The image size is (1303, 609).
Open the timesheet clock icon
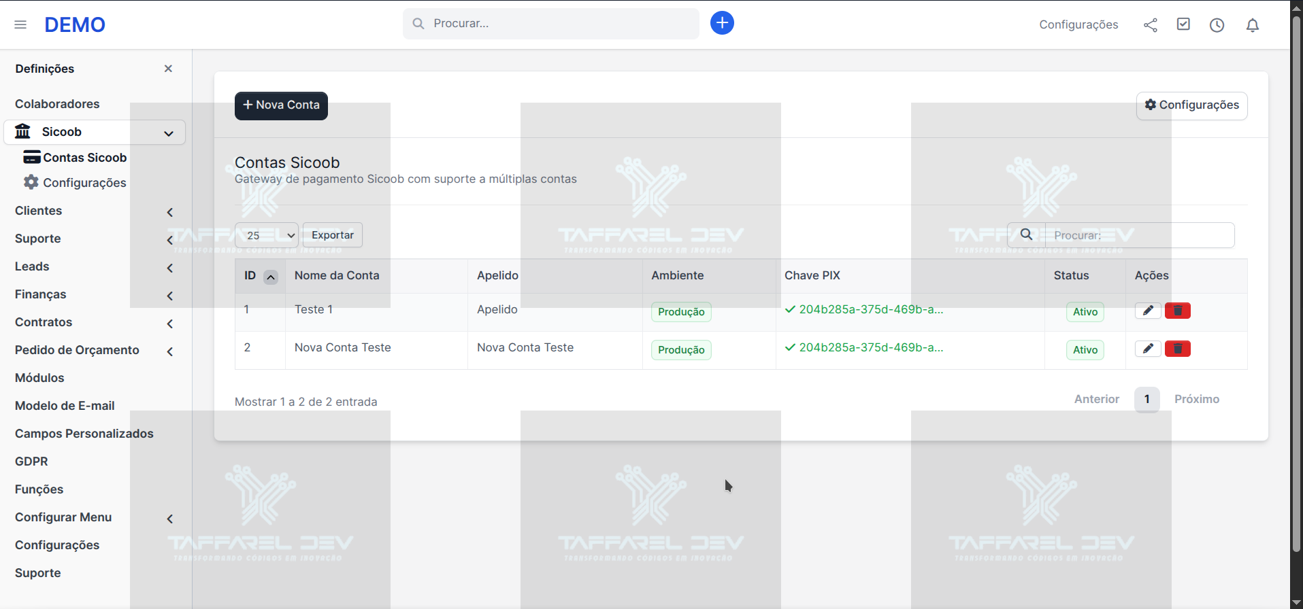click(1217, 25)
